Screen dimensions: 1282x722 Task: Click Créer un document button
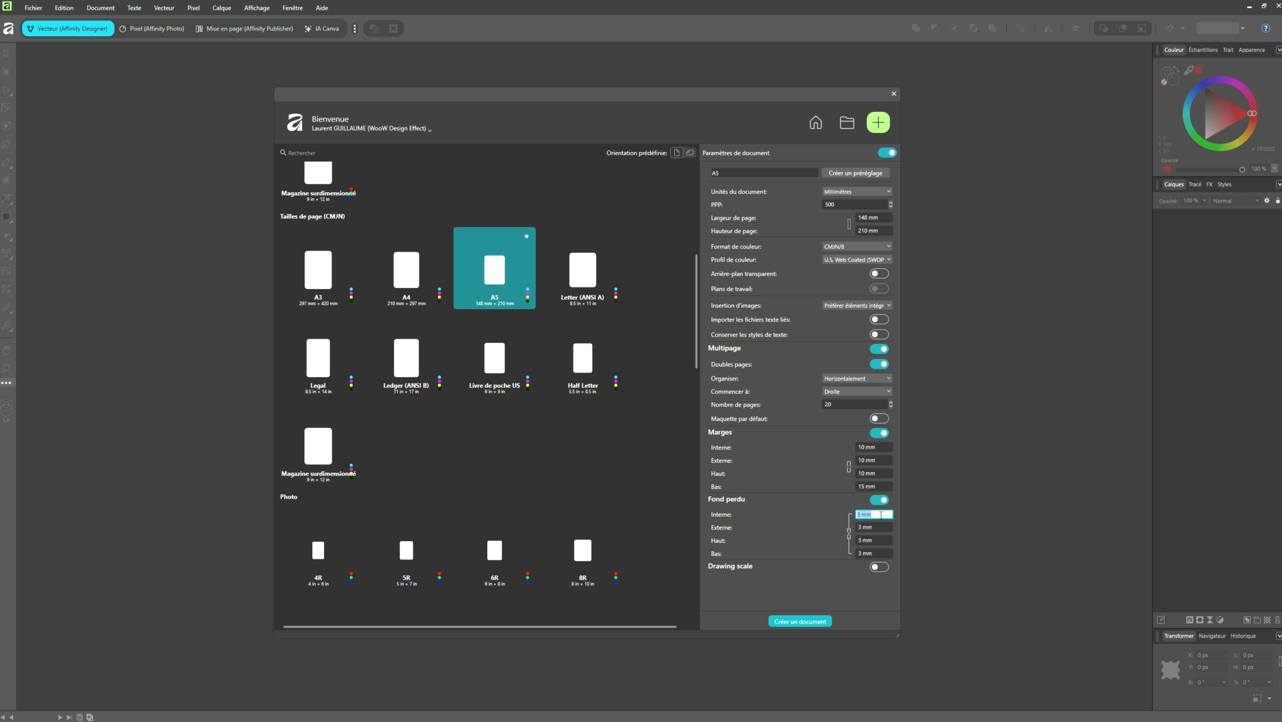pos(800,621)
